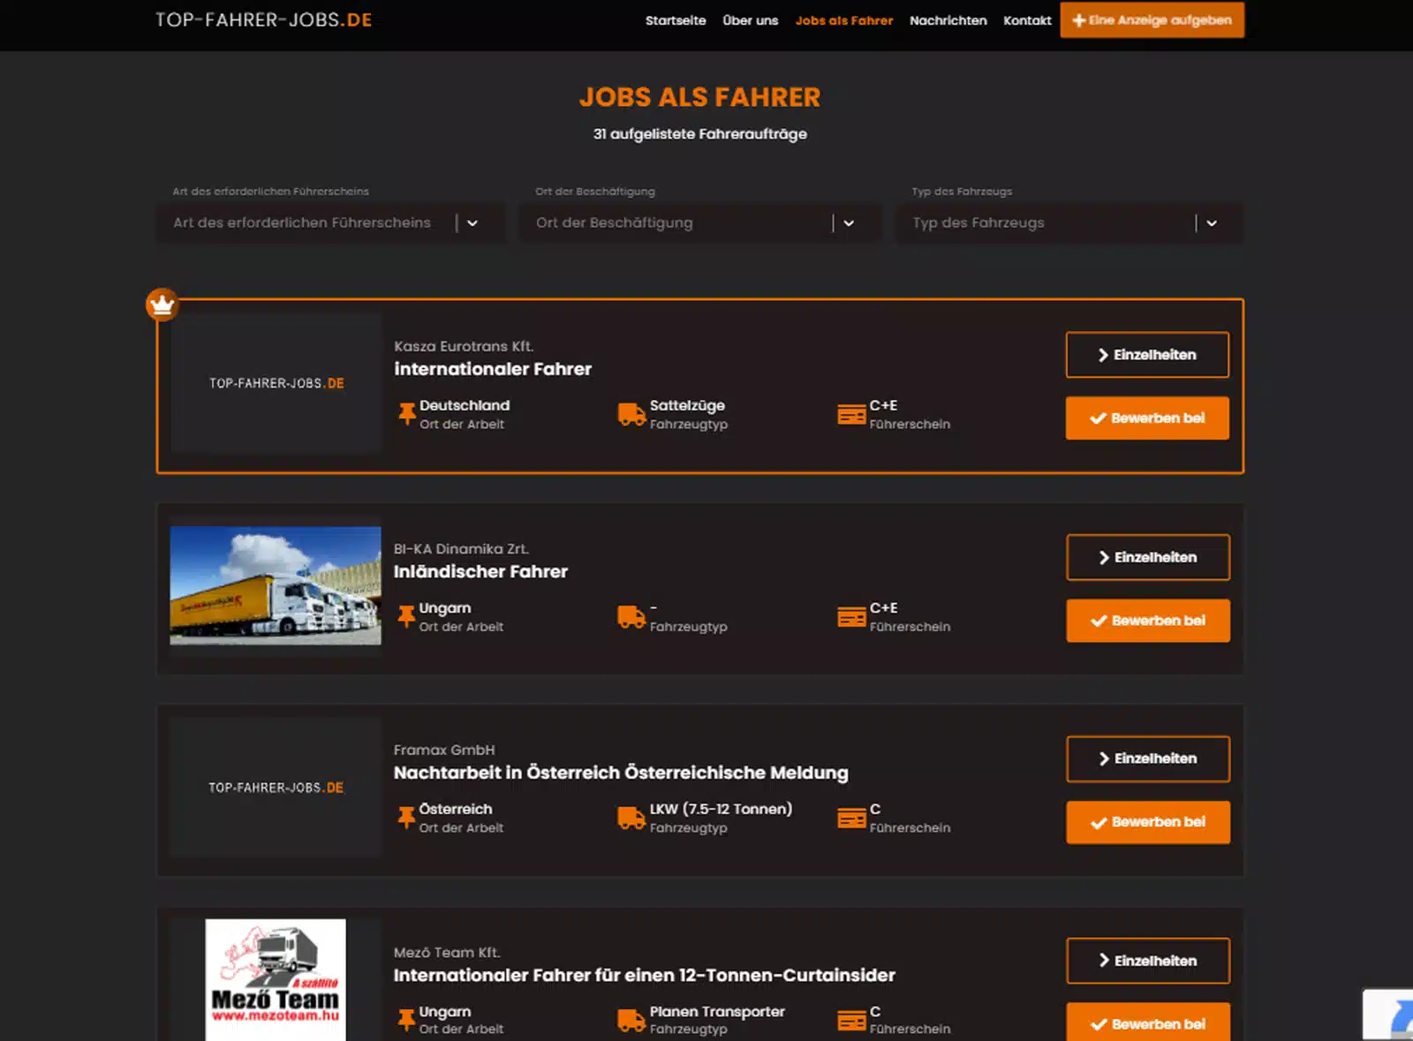Viewport: 1413px width, 1041px height.
Task: Click Eine Anzeige aufgeben button
Action: [x=1152, y=20]
